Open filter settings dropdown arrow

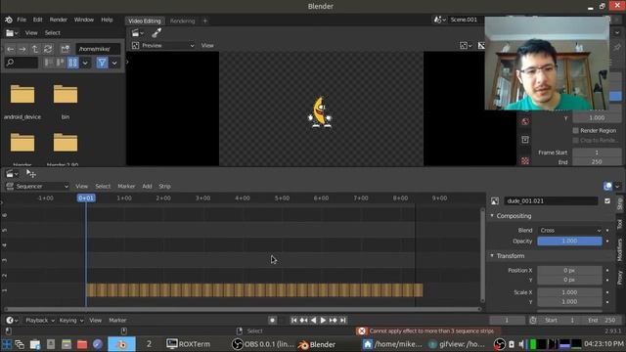pos(114,63)
